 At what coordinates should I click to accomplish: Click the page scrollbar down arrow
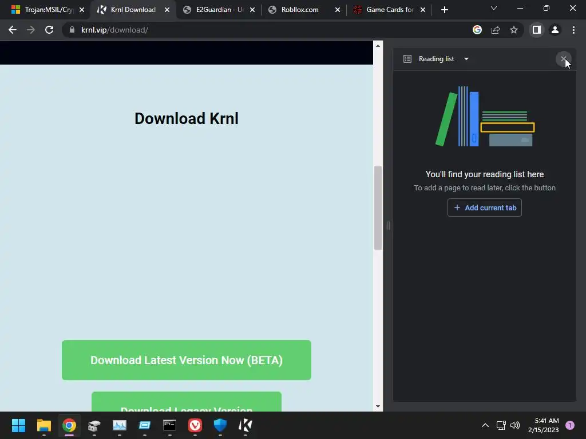tap(378, 406)
